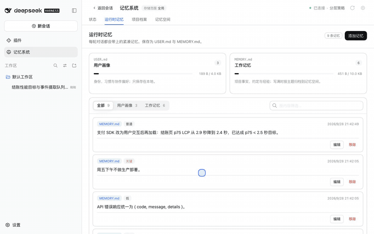The image size is (374, 234).
Task: Click the 工作记忆 usage progress bar
Action: pos(284,74)
